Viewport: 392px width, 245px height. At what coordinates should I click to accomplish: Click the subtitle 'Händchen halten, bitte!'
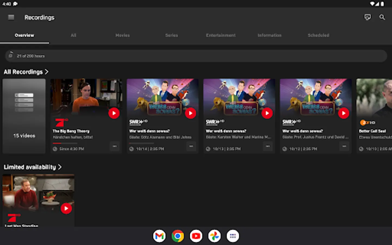coord(73,137)
